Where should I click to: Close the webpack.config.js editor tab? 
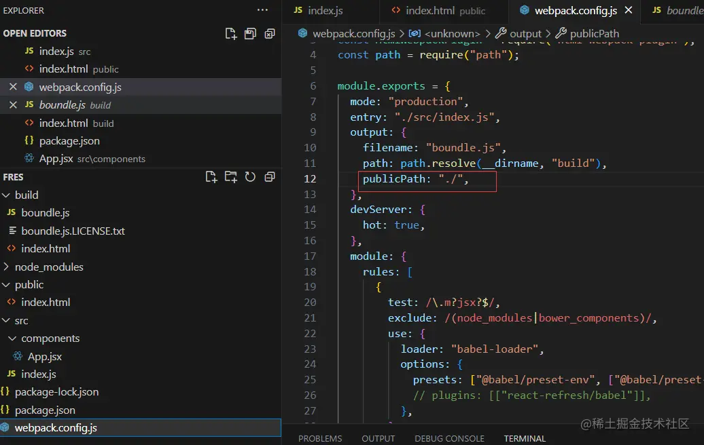tap(629, 10)
